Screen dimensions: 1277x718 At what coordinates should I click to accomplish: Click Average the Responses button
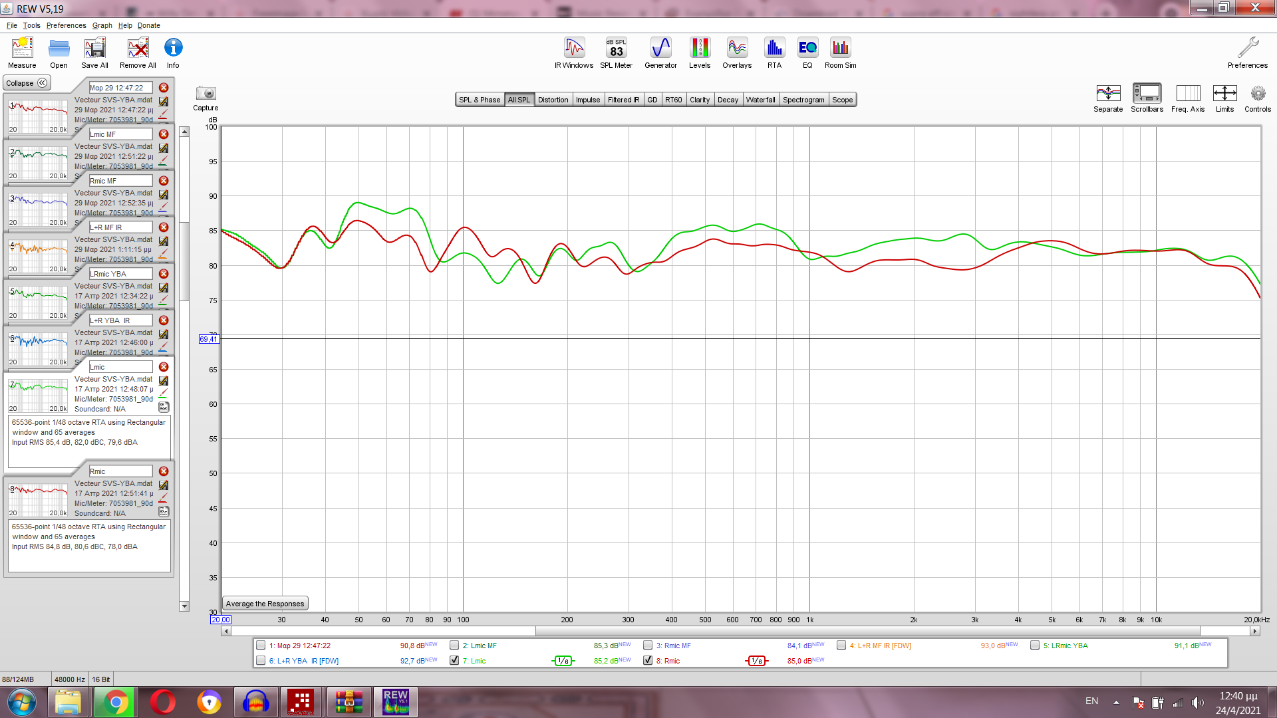[x=265, y=604]
